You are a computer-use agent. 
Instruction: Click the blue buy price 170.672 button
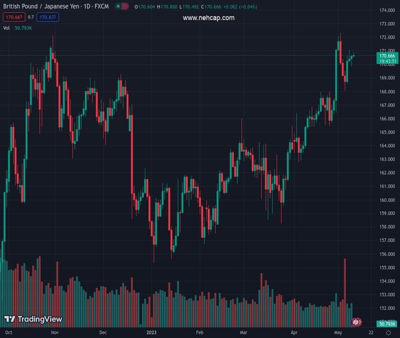(x=47, y=17)
